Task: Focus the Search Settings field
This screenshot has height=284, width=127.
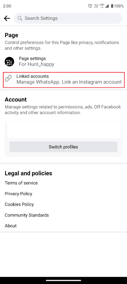Action: click(x=68, y=18)
